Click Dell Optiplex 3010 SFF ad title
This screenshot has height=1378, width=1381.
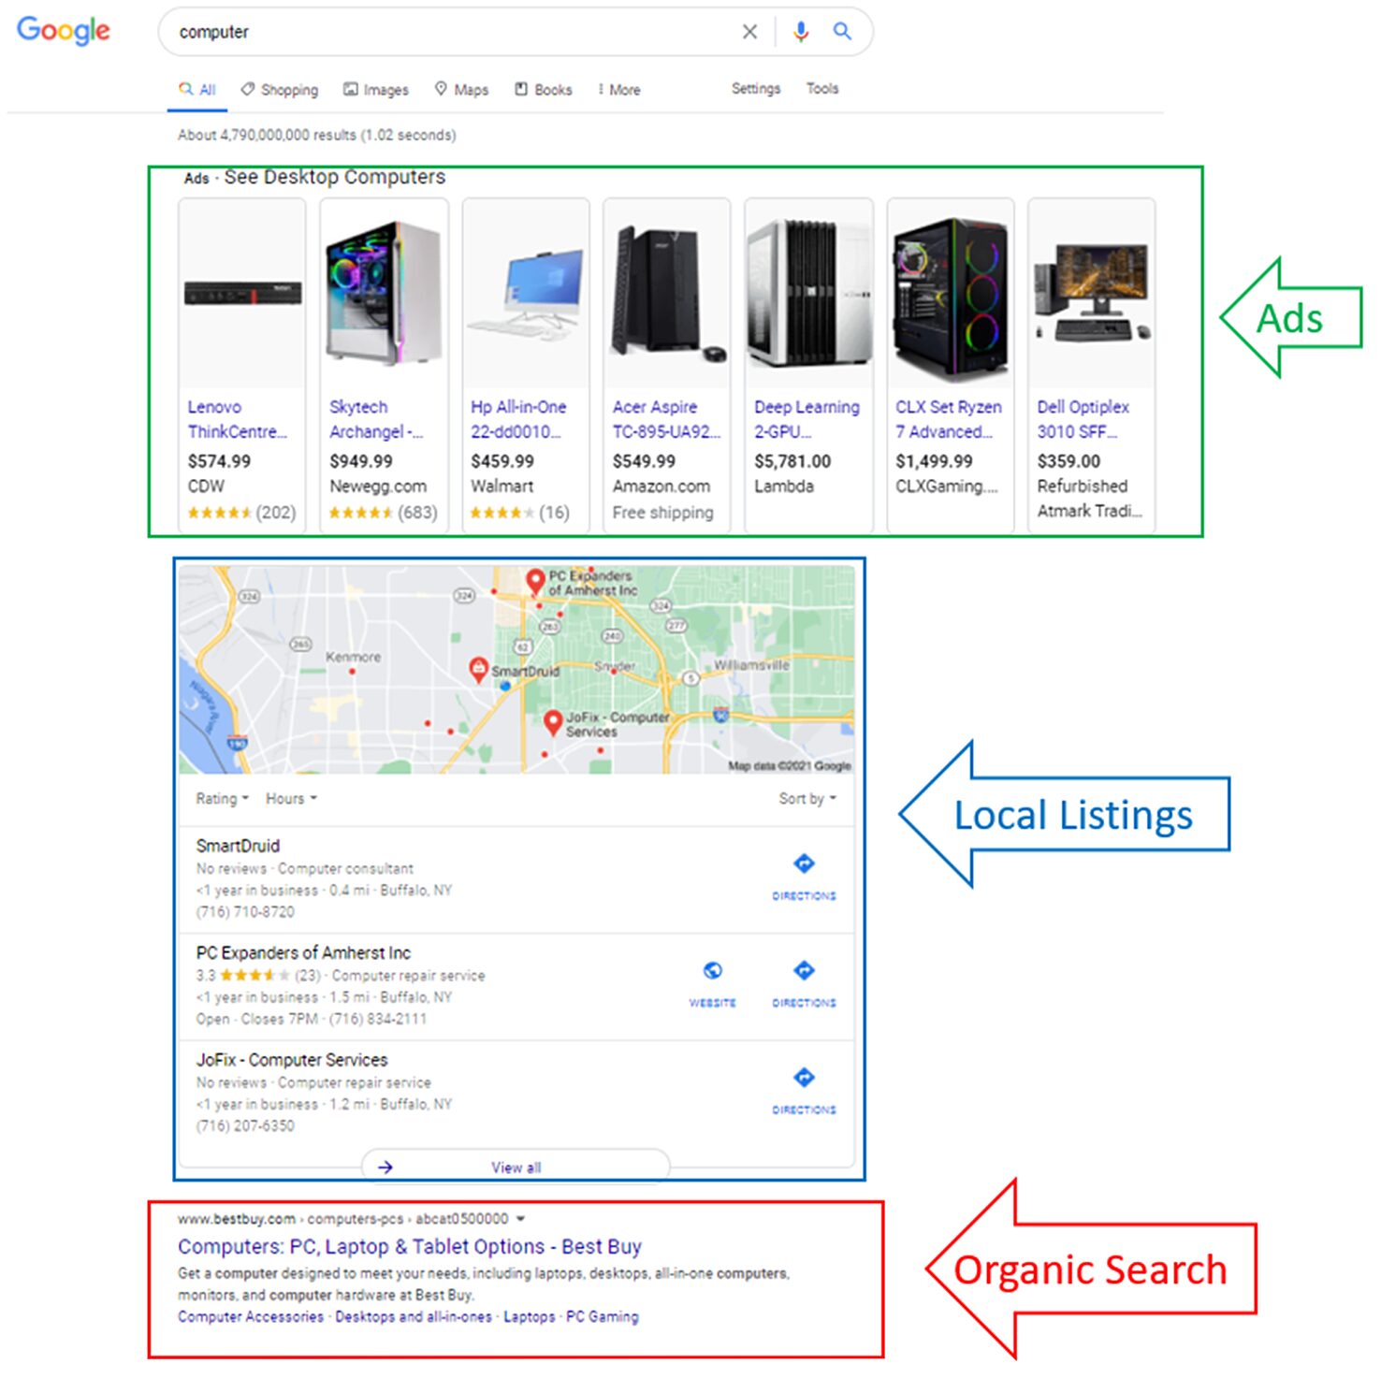click(1083, 419)
